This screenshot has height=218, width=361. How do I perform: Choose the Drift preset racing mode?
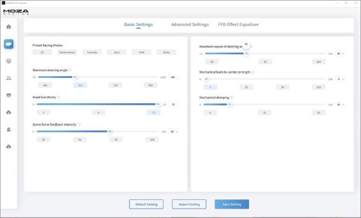click(x=141, y=52)
